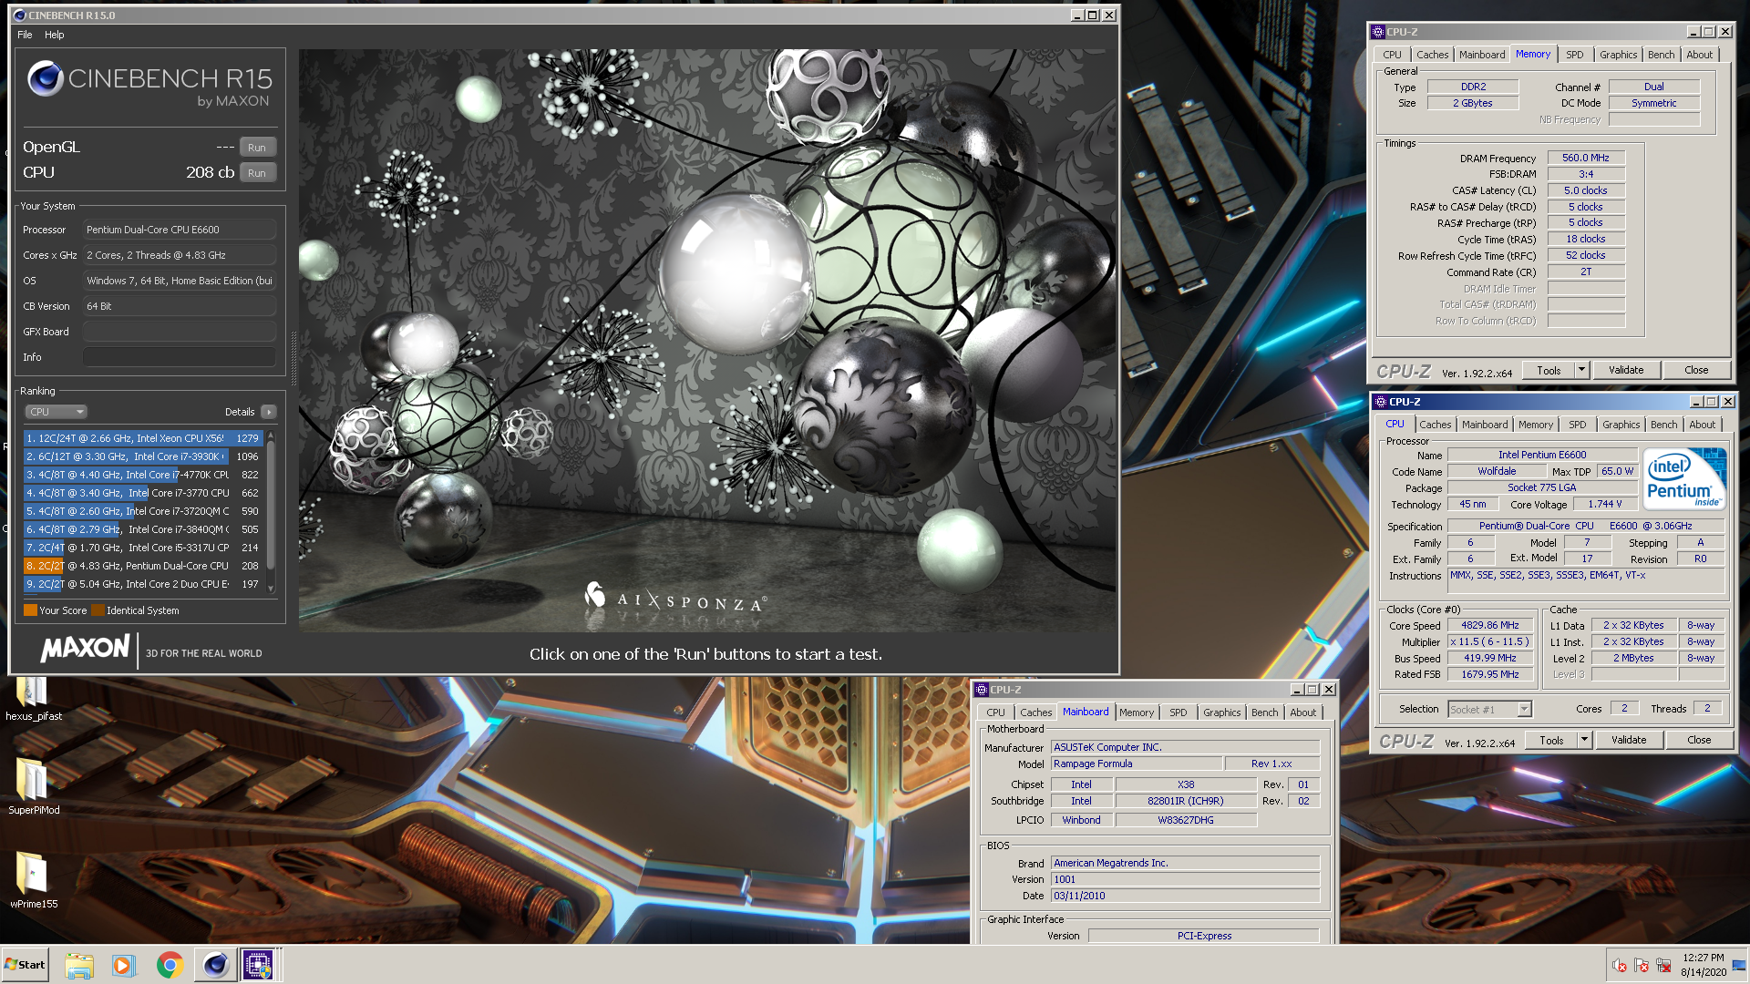
Task: Open the Socket #1 selection dropdown
Action: click(1489, 709)
